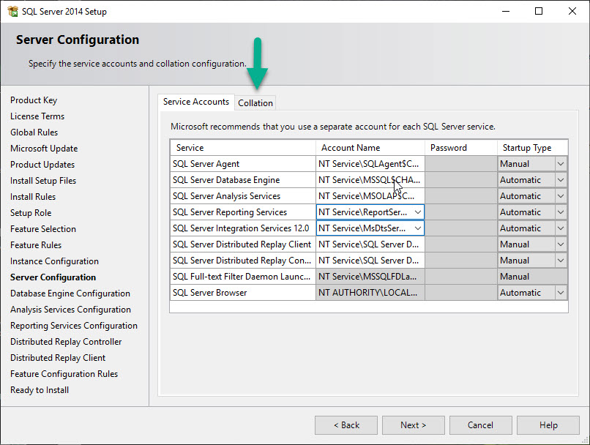Click the Distributed Replay Controller service cell

[x=243, y=261]
